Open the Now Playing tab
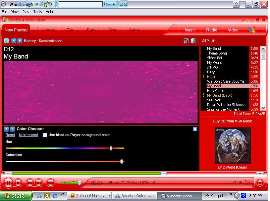The image size is (270, 201). [x=16, y=30]
